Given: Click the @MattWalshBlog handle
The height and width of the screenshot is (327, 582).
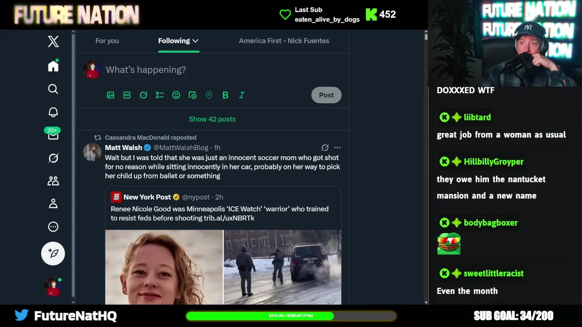Looking at the screenshot, I should point(181,148).
